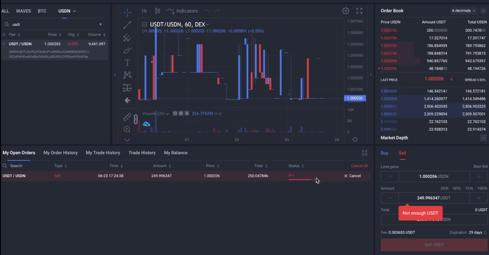Select the crosshair cursor tool
The width and height of the screenshot is (489, 255).
pos(127,12)
